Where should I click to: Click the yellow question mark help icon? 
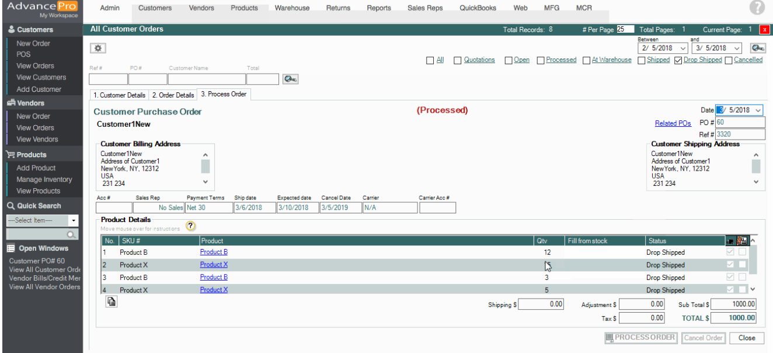point(190,226)
